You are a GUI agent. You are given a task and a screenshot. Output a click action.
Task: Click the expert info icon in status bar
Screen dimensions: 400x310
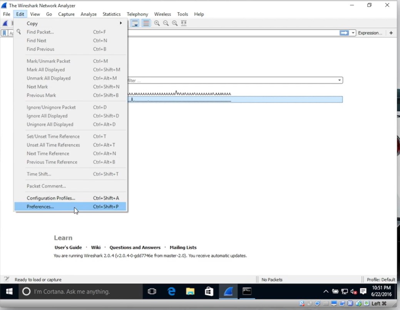7,279
